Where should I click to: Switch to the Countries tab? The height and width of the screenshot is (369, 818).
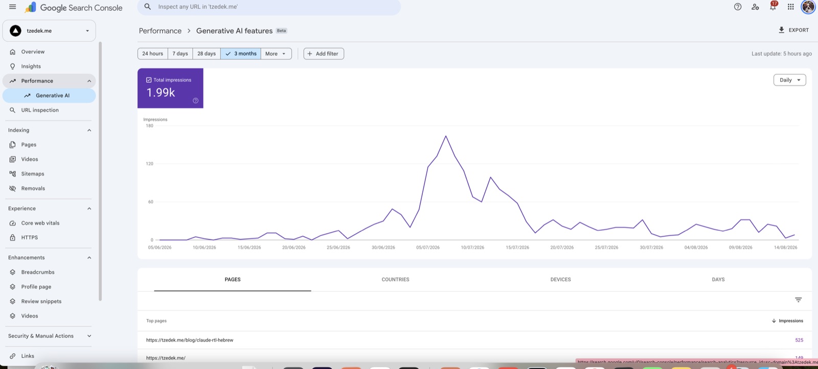(395, 280)
